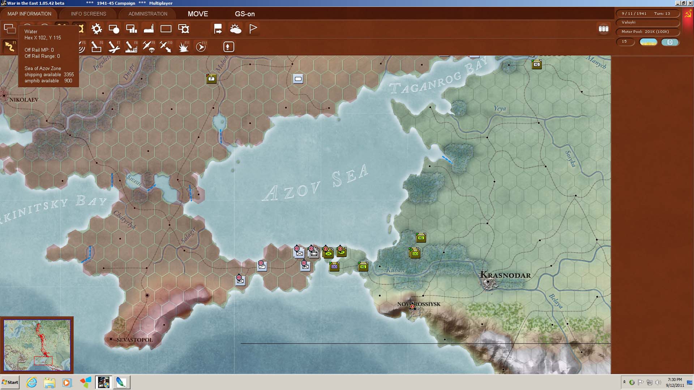Click the field showing 15
Screen dimensions: 694x390
click(x=625, y=42)
